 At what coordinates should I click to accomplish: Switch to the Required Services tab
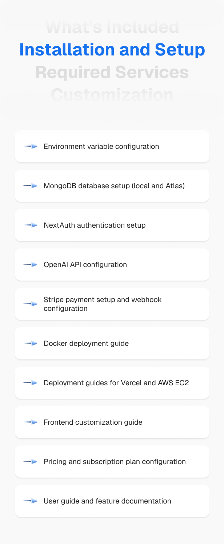click(x=112, y=72)
